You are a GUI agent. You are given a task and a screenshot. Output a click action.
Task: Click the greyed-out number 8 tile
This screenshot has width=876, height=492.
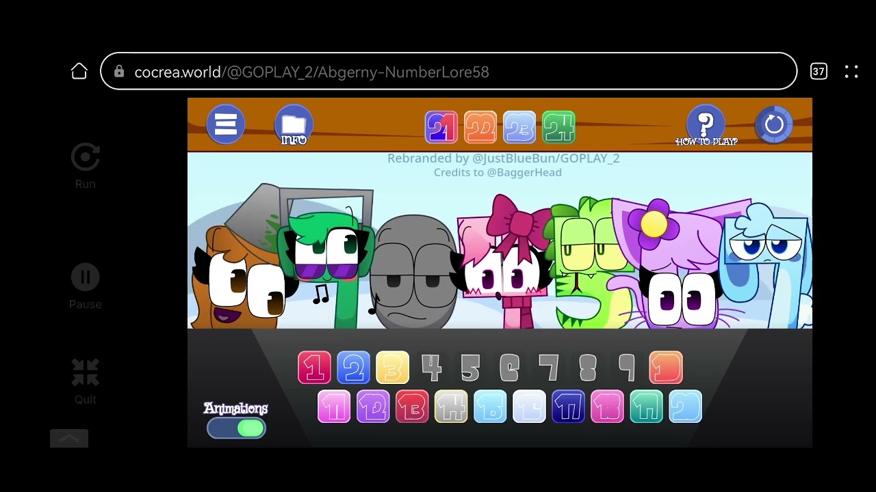pos(587,368)
